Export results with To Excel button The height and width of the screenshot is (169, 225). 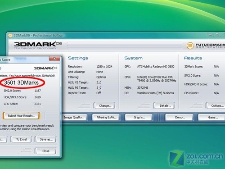(x=21, y=139)
